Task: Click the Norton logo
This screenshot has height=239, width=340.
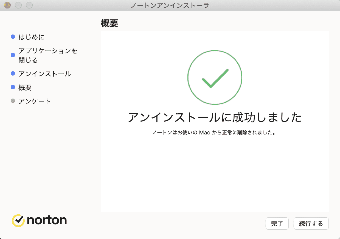Action: (x=39, y=220)
